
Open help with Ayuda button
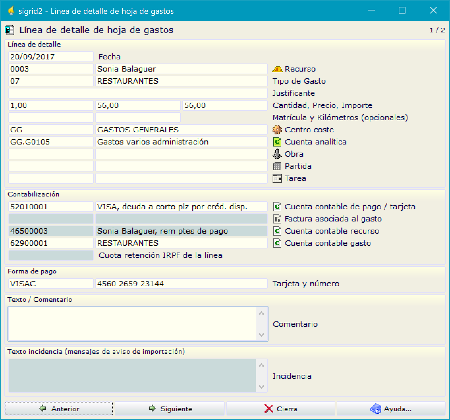(x=391, y=409)
